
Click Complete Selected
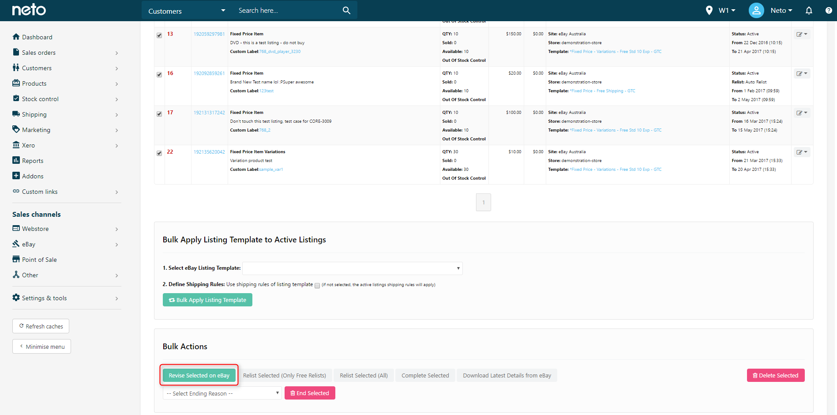coord(425,375)
